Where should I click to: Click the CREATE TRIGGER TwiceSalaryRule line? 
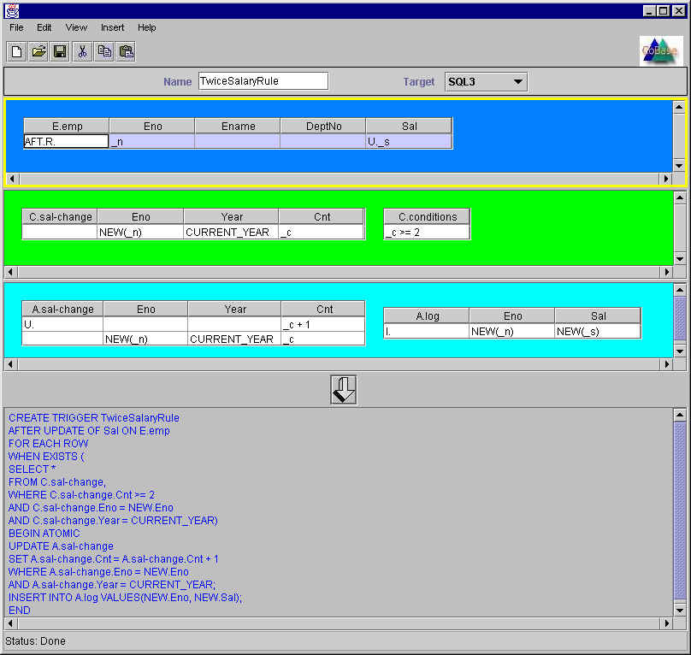[x=94, y=418]
